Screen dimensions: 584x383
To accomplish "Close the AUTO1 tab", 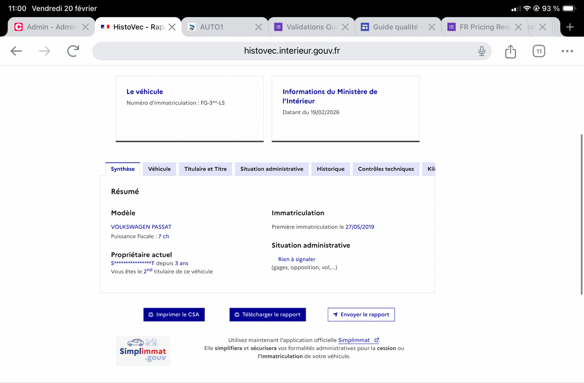I will click(x=259, y=27).
